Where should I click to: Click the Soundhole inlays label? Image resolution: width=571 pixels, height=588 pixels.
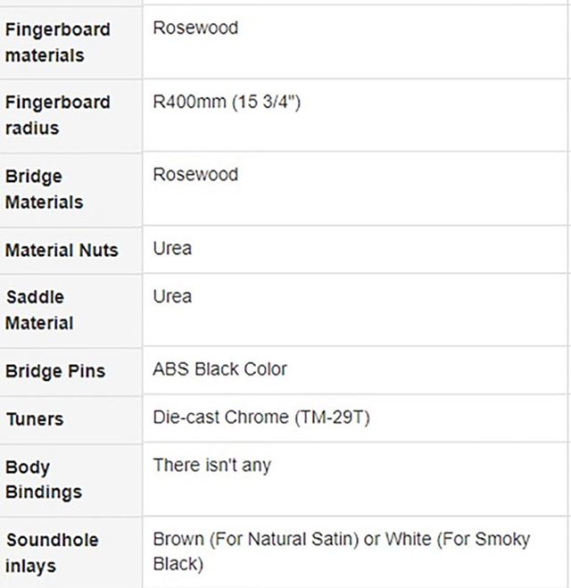click(x=52, y=552)
